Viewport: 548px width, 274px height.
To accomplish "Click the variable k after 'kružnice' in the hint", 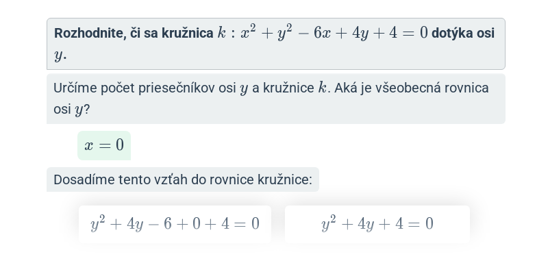I will (x=322, y=88).
